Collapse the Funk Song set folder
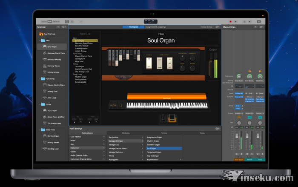 point(40,79)
